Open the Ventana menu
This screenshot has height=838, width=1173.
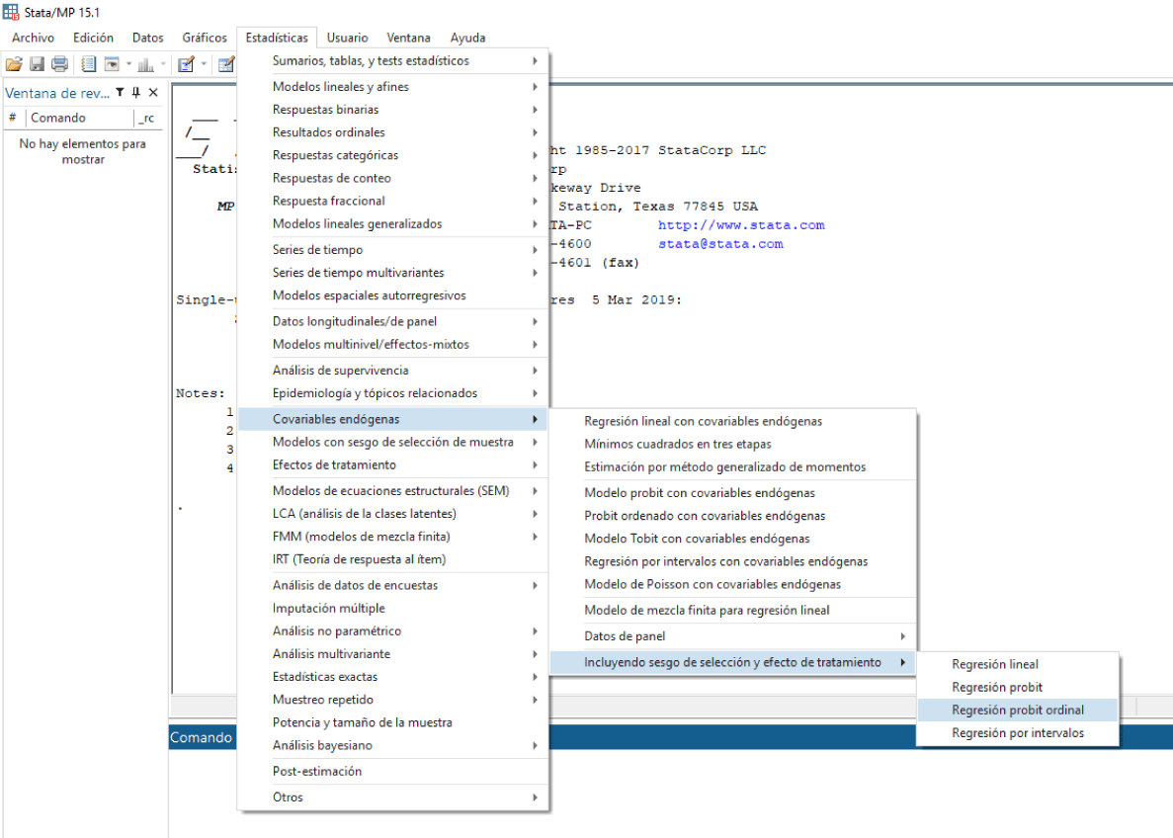(408, 38)
